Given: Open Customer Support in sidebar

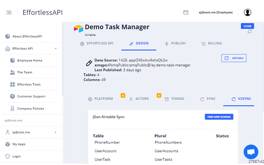Looking at the screenshot, I should [30, 97].
